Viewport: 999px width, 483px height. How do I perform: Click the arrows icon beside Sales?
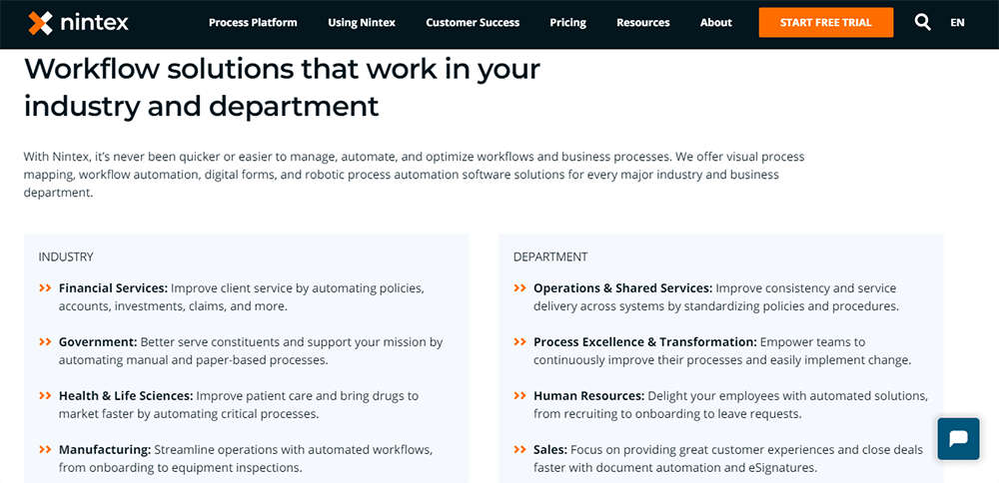click(x=519, y=450)
